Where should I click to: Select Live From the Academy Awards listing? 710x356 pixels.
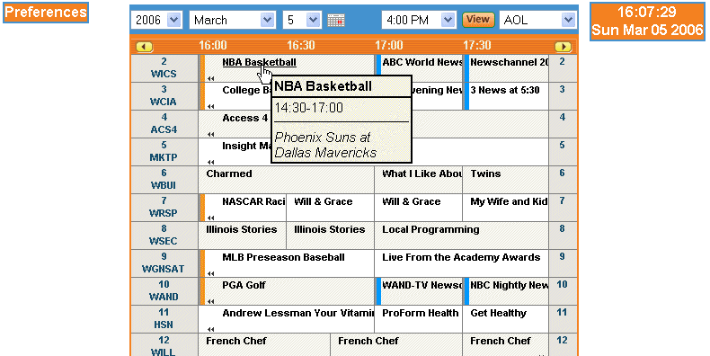pyautogui.click(x=461, y=257)
